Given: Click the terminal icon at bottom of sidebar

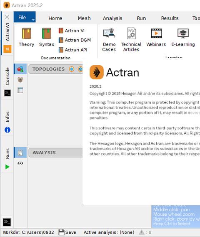Looking at the screenshot, I should point(7,222).
